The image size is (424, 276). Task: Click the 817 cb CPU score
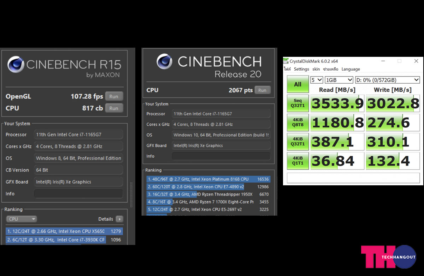tap(92, 108)
